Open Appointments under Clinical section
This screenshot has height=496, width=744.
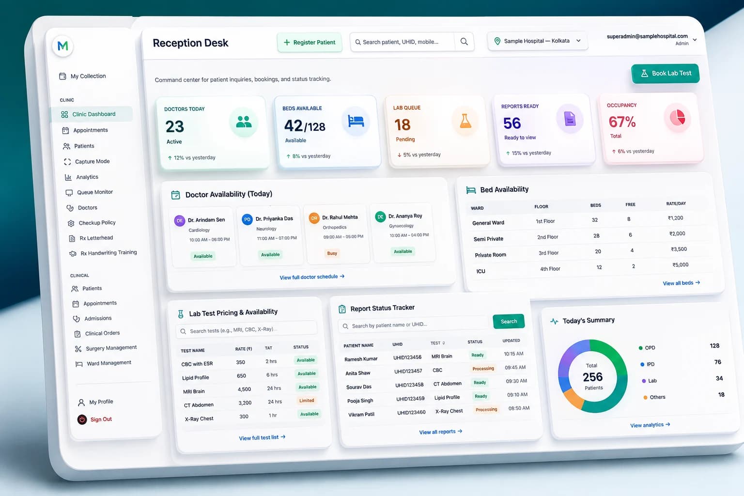95,304
